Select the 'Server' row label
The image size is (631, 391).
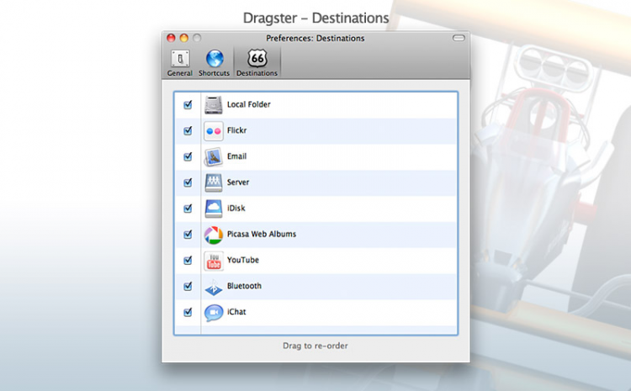[x=238, y=182]
